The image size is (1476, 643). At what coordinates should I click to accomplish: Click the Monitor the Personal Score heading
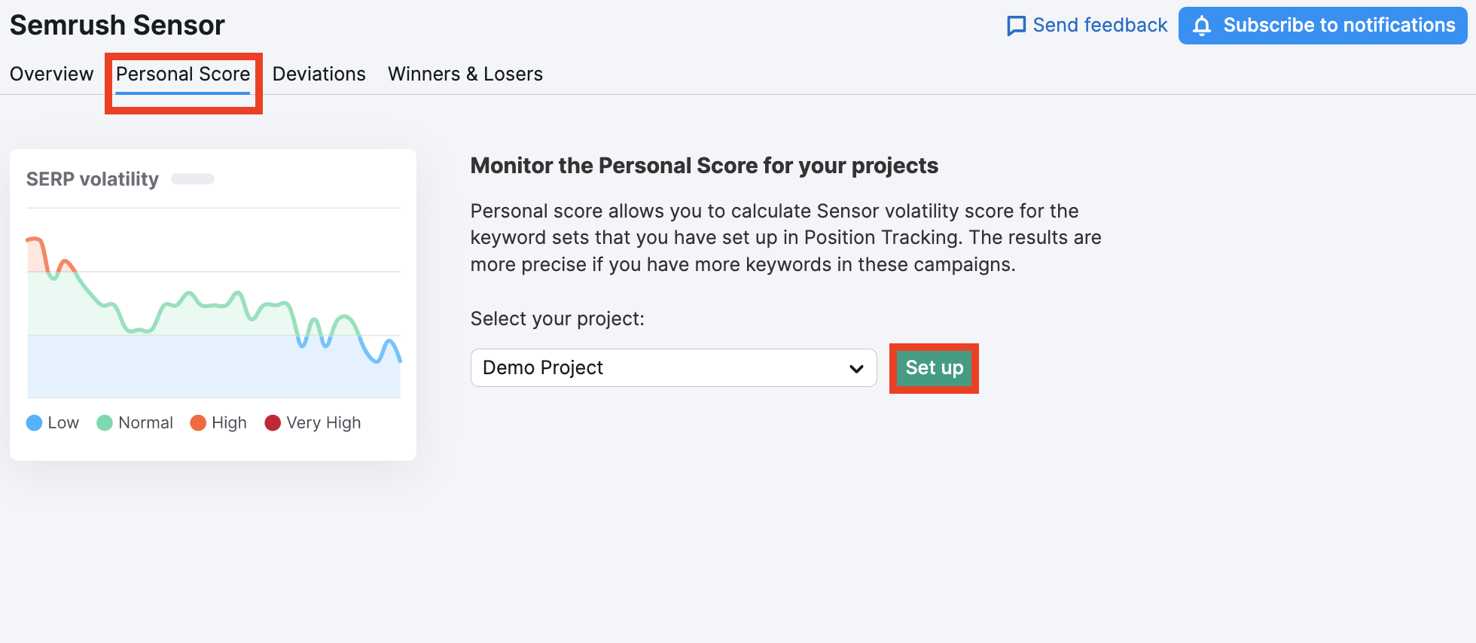(704, 166)
